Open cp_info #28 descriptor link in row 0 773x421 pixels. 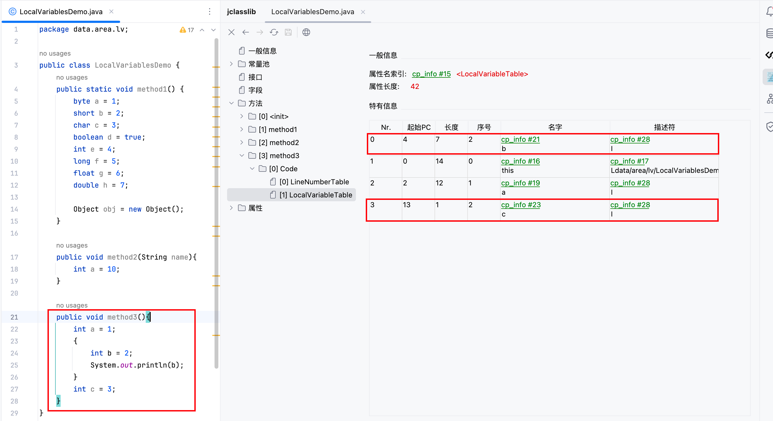pos(630,139)
